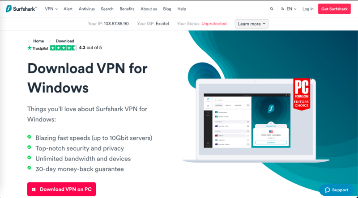Screen dimensions: 358x198
Task: Click the Get Surfshark button
Action: (x=334, y=9)
